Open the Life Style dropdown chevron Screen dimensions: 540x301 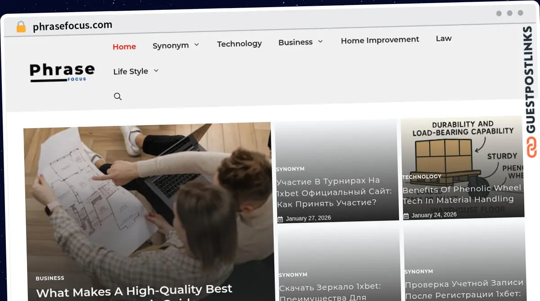(x=156, y=71)
